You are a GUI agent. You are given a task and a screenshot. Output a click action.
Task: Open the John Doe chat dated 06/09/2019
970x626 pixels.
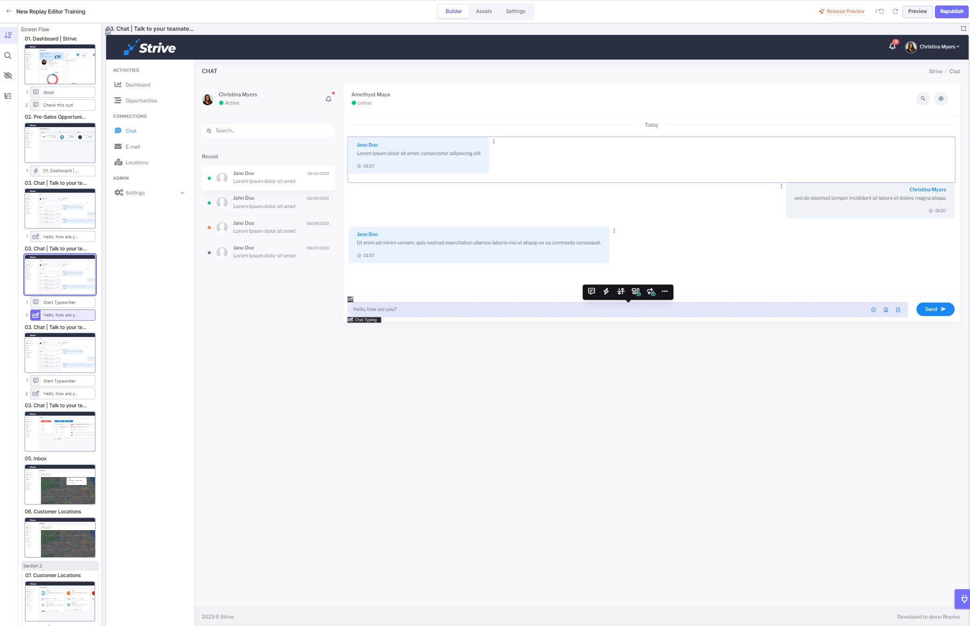(268, 202)
